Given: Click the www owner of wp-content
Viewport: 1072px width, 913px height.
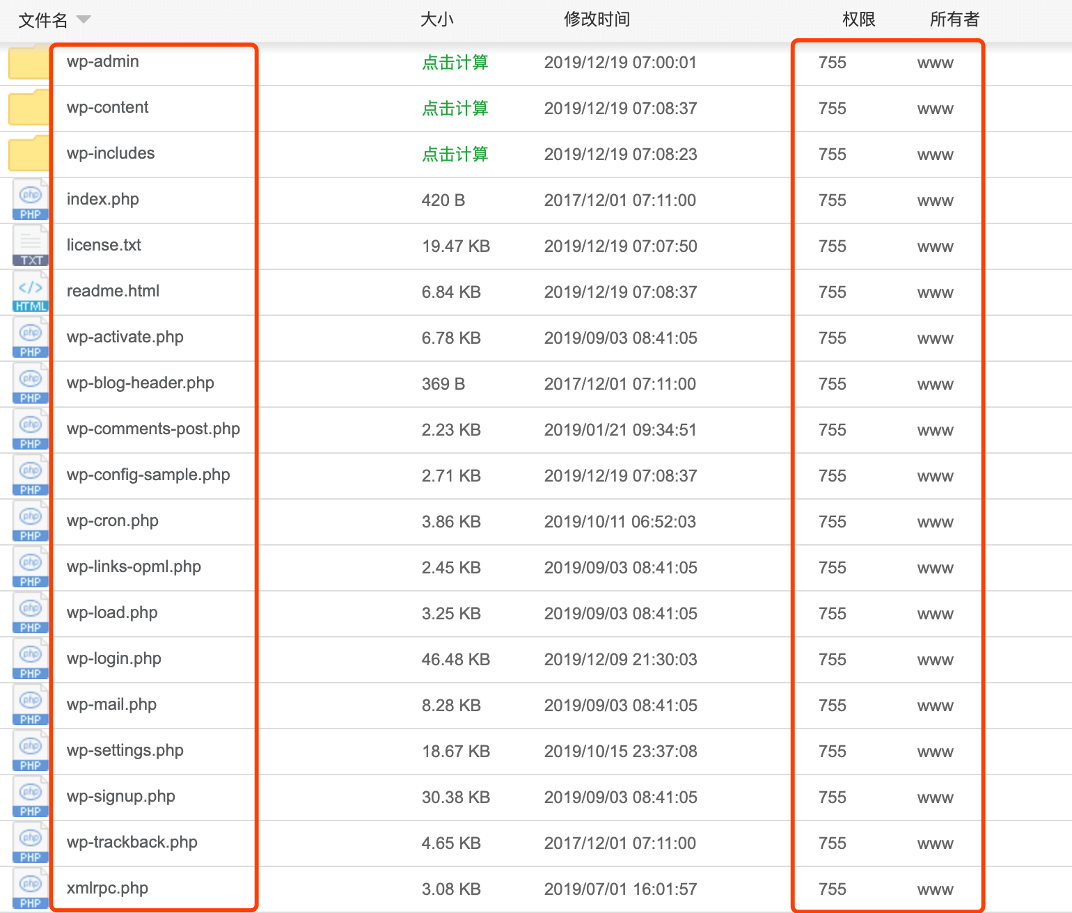Looking at the screenshot, I should 936,109.
